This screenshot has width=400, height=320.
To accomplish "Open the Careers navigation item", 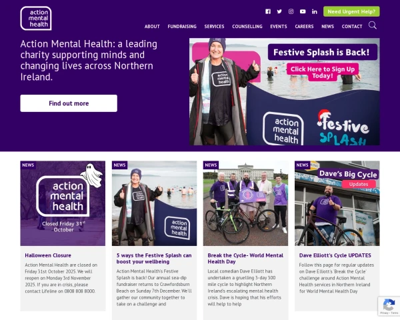I will (x=304, y=27).
